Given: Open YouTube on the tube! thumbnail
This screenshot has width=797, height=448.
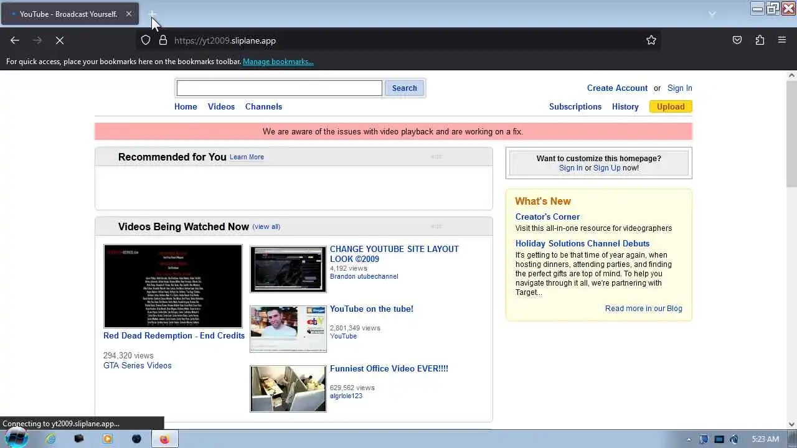Looking at the screenshot, I should click(x=288, y=329).
